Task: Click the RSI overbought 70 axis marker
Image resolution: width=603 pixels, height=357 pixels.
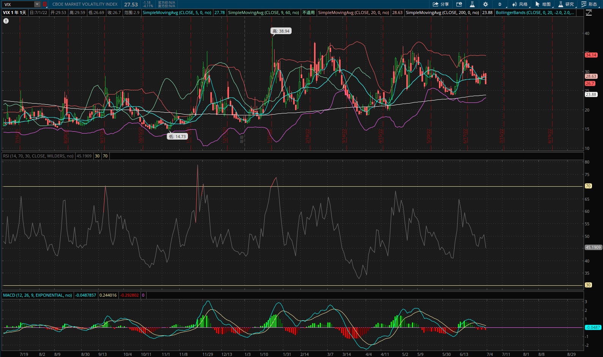Action: [x=588, y=186]
